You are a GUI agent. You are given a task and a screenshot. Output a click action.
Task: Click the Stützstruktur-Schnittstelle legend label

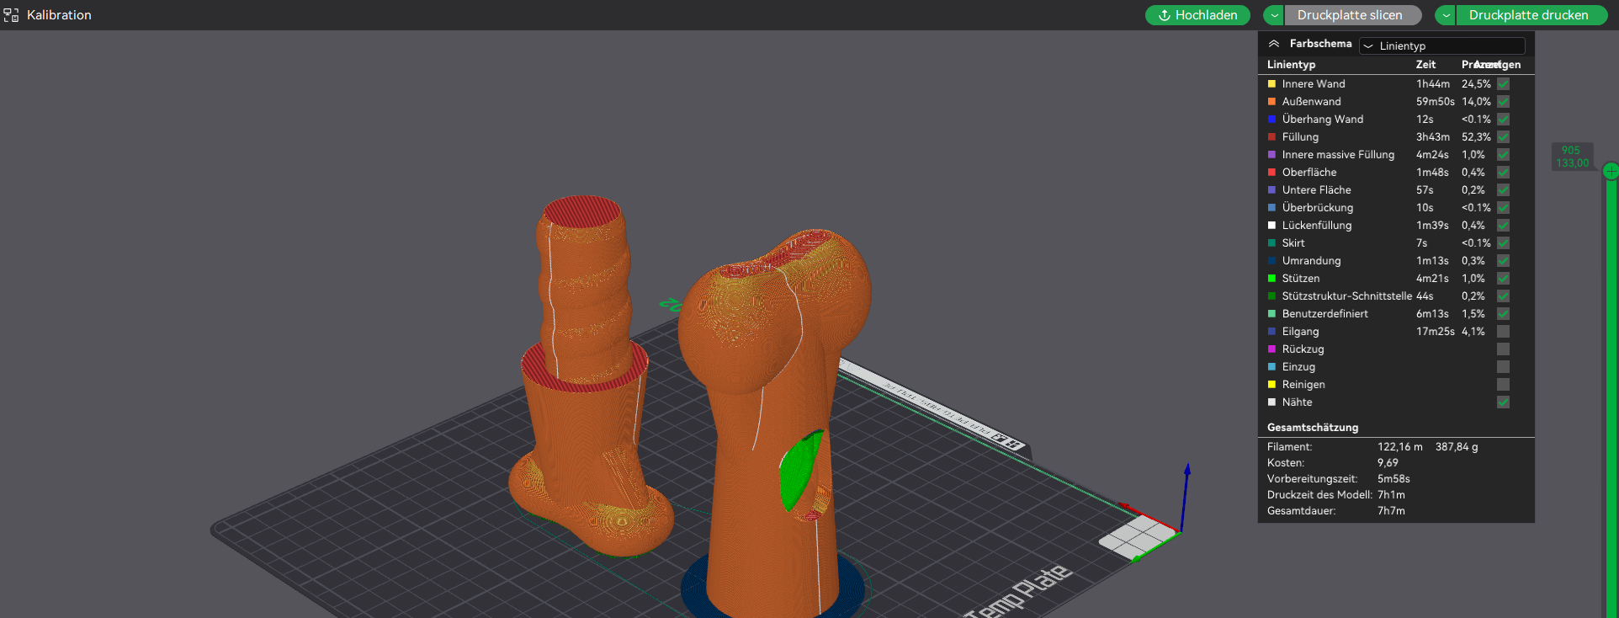point(1346,296)
